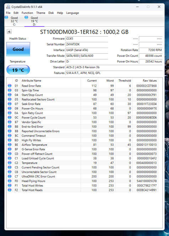Screen dimensions: 169x236
Task: Open the Disk menu
Action: [x=51, y=13]
